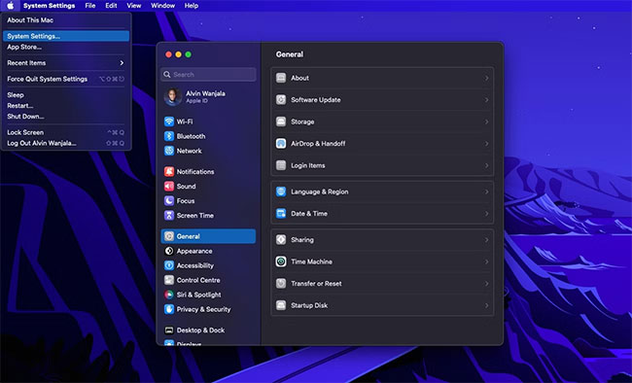The height and width of the screenshot is (383, 632).
Task: Expand Recent Items submenu arrow
Action: pyautogui.click(x=122, y=63)
